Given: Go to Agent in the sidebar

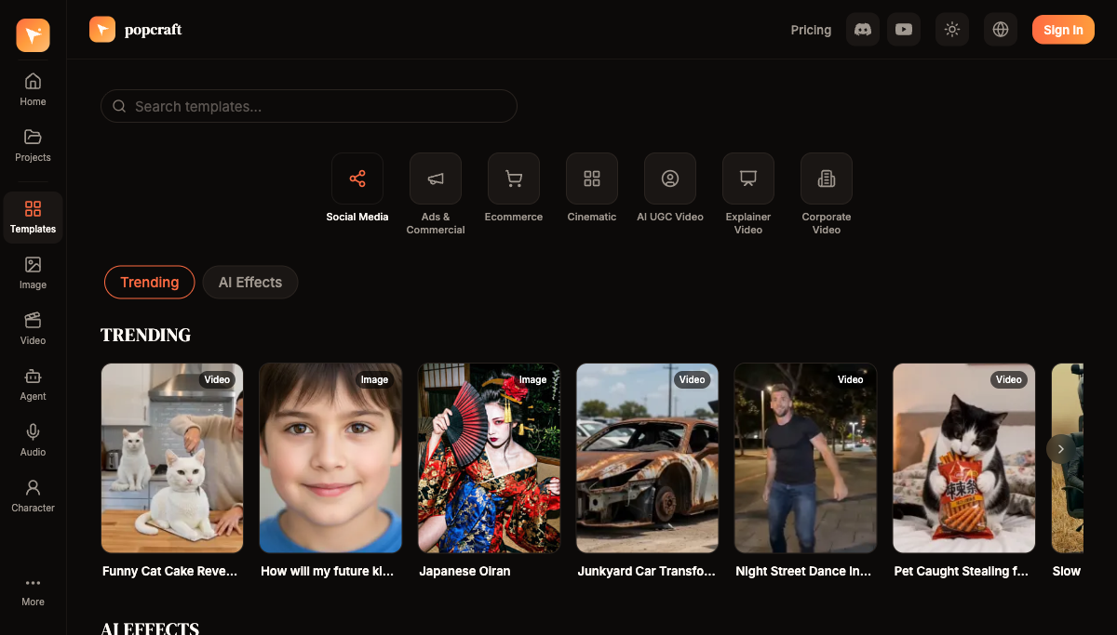Looking at the screenshot, I should (x=33, y=385).
